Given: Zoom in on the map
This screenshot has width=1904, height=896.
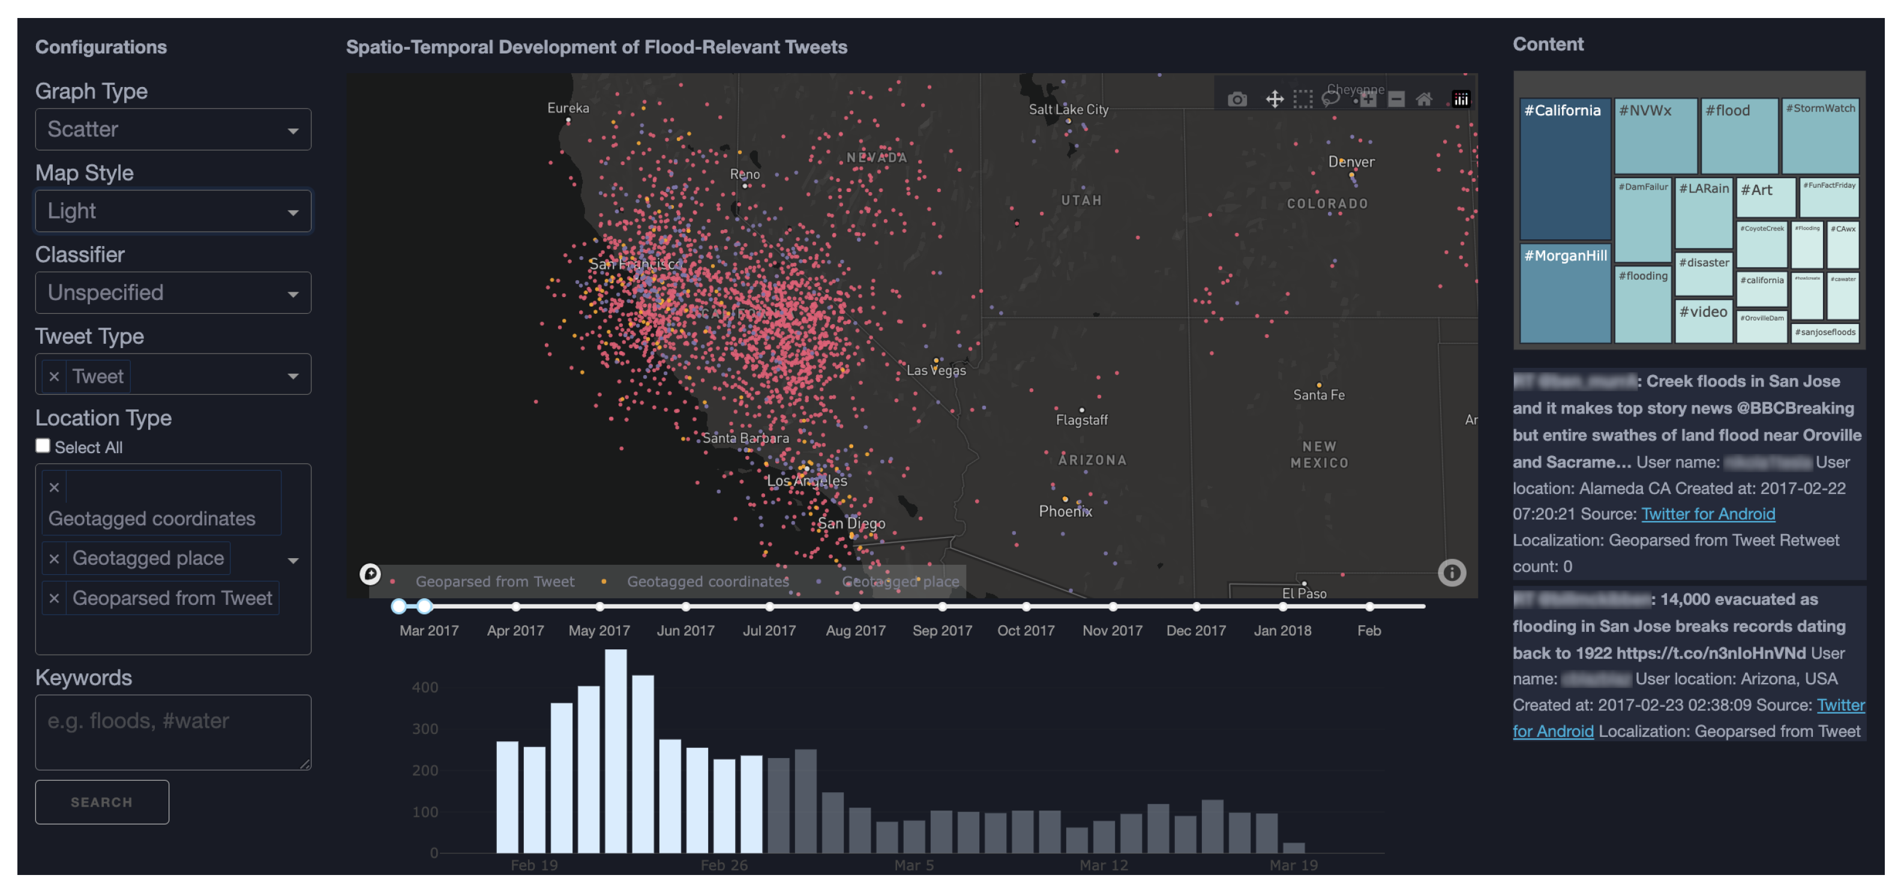Looking at the screenshot, I should 1368,99.
